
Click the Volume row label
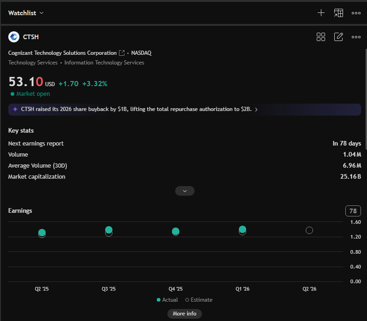[18, 155]
